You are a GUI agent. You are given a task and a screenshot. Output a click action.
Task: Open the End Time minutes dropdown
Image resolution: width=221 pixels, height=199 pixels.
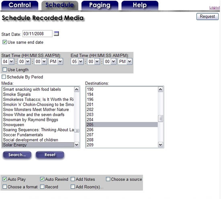(x=94, y=62)
